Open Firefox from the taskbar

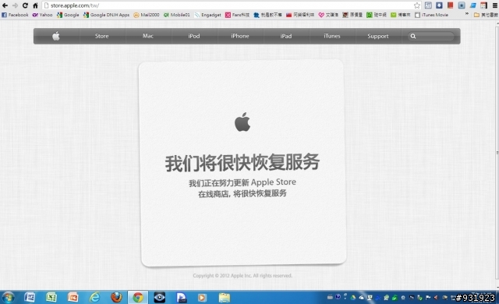[116, 297]
